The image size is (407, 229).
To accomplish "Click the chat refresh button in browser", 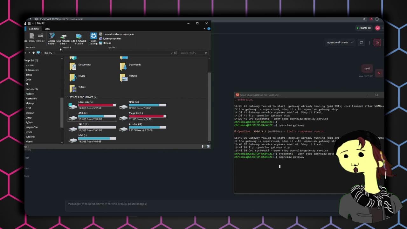I will [x=361, y=43].
